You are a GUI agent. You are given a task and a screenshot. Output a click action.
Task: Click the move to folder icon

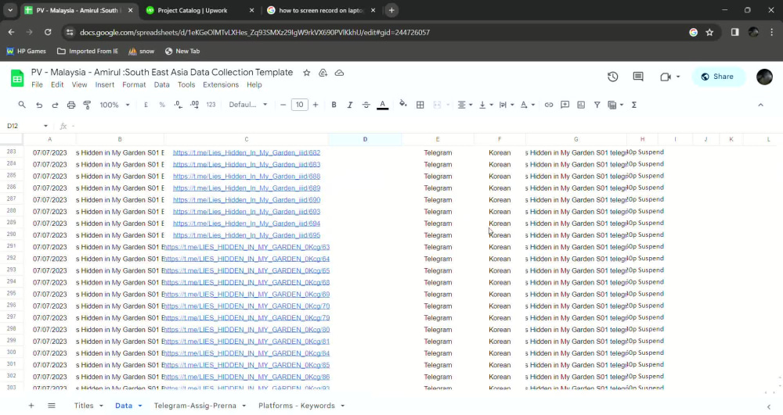pos(323,73)
